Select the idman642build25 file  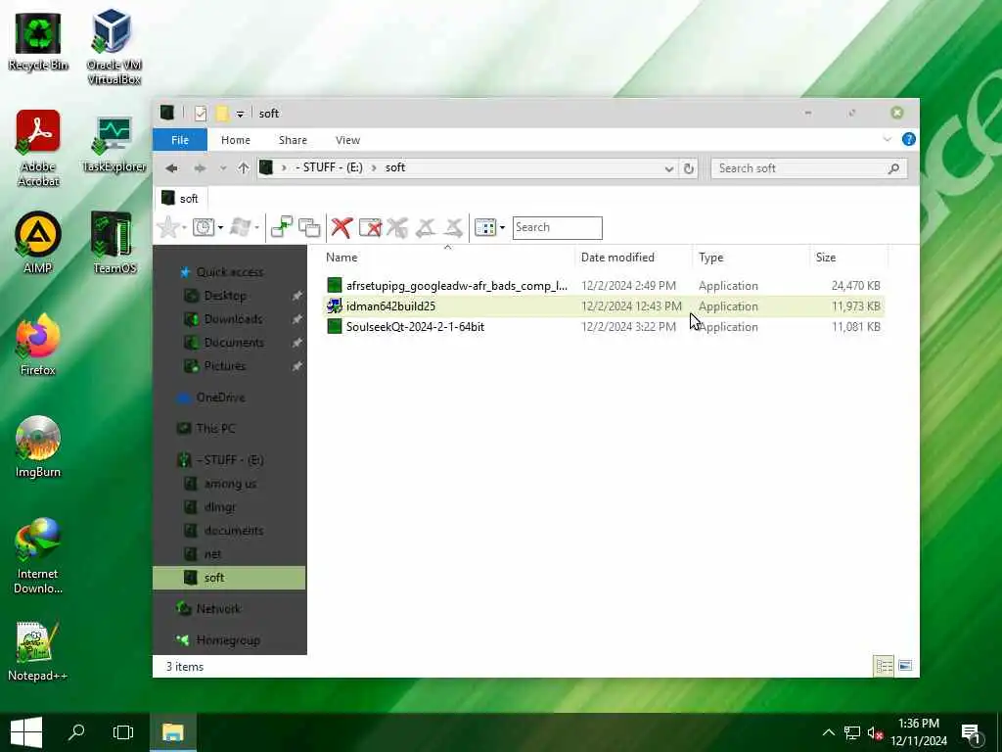click(x=603, y=305)
